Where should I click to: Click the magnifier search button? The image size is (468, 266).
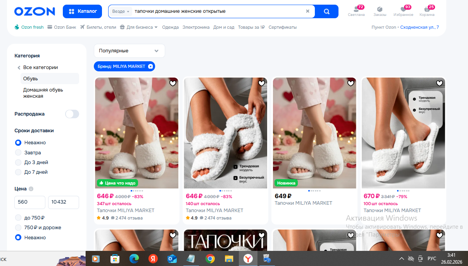[326, 11]
